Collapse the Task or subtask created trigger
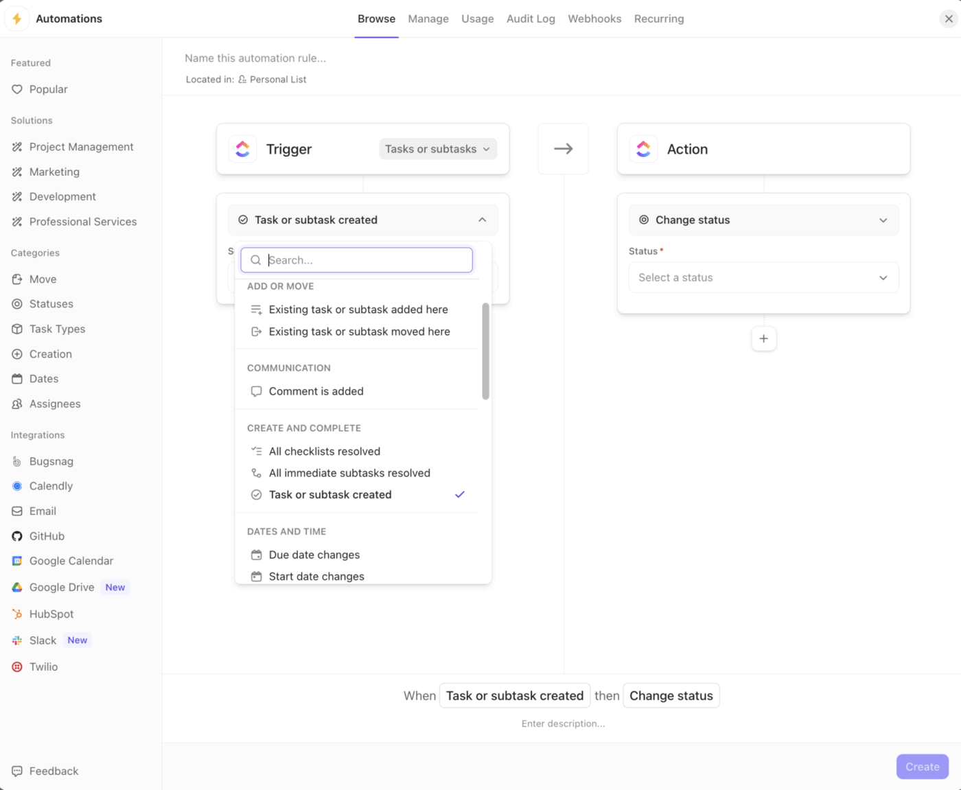Screen dimensions: 961x790 coord(483,220)
